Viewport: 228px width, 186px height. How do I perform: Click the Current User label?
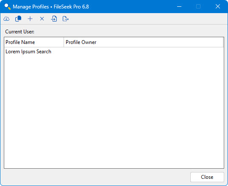20,32
